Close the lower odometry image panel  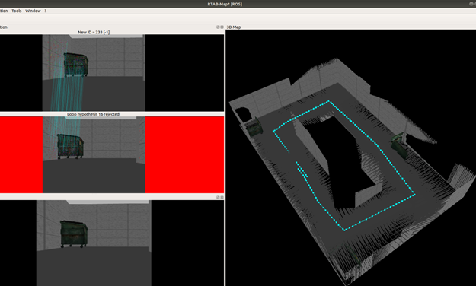click(x=222, y=197)
